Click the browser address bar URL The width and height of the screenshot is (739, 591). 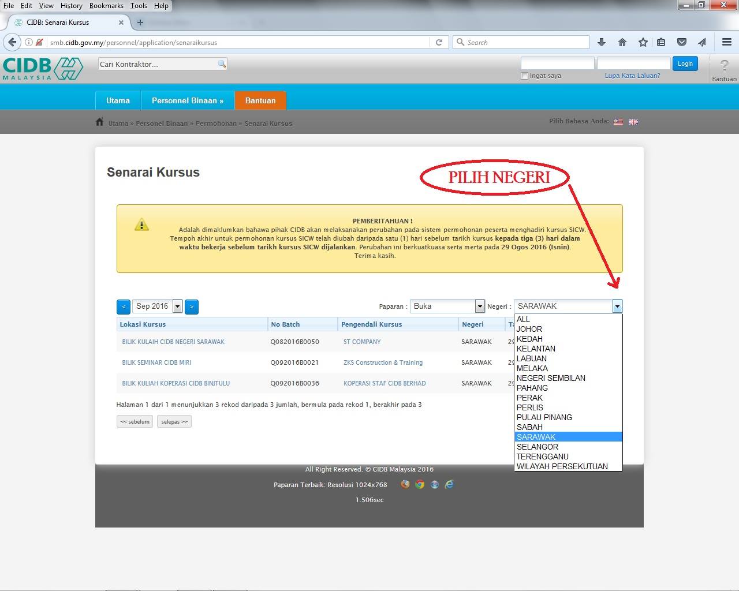[x=133, y=43]
